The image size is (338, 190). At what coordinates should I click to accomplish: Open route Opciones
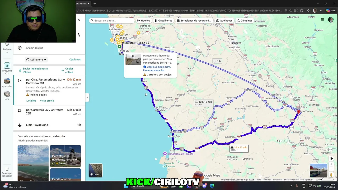click(75, 60)
